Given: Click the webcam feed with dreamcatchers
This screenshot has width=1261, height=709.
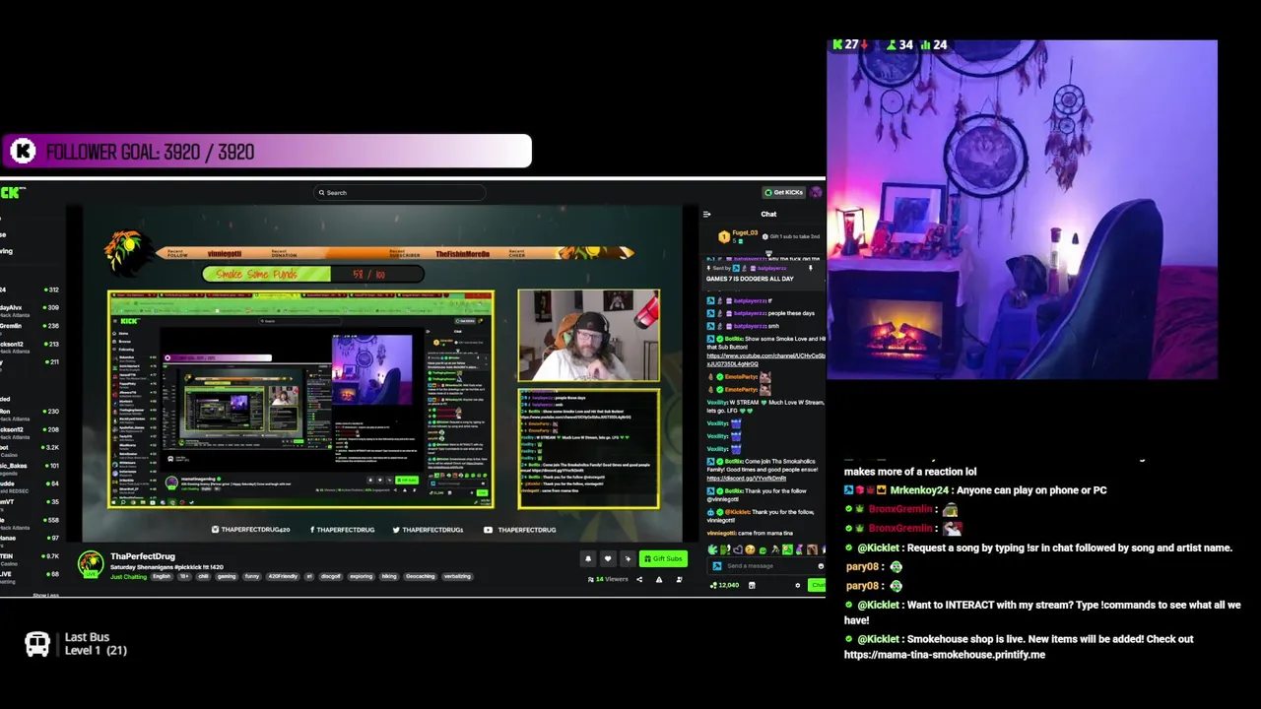Looking at the screenshot, I should pos(1022,210).
